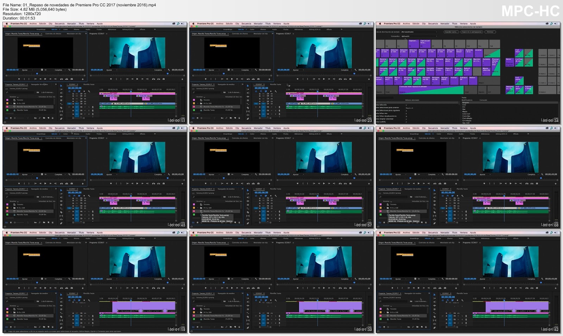The image size is (563, 336).
Task: Select the Selection tool in frame 00:00:11
Action: pyautogui.click(x=61, y=86)
